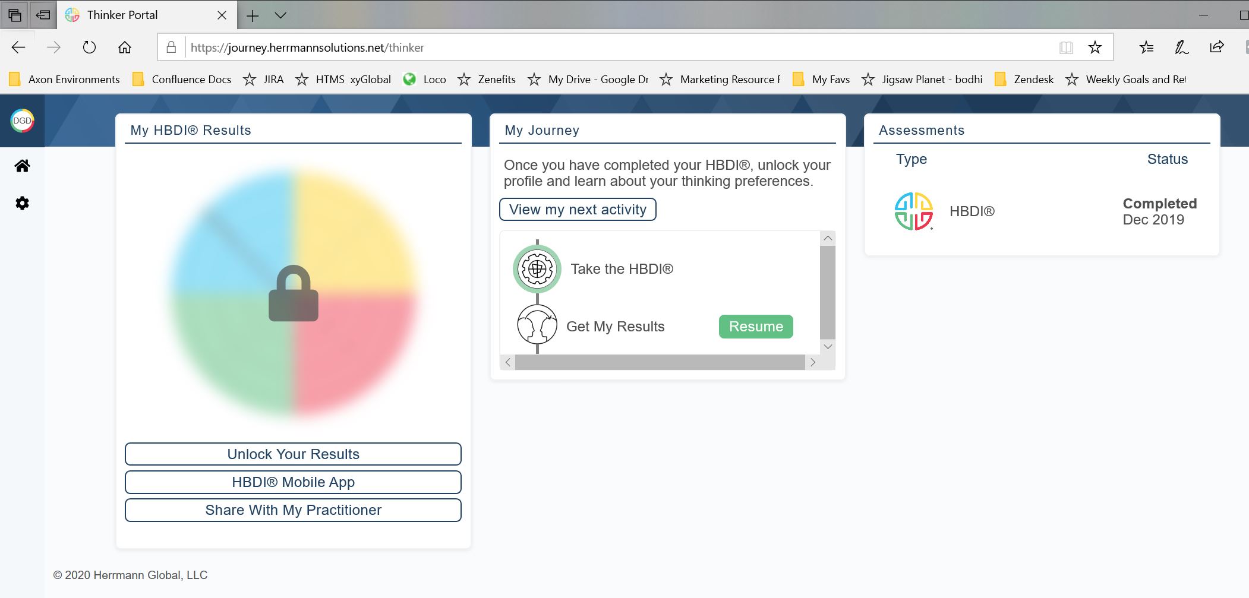Open the reading view book icon

[x=1066, y=48]
